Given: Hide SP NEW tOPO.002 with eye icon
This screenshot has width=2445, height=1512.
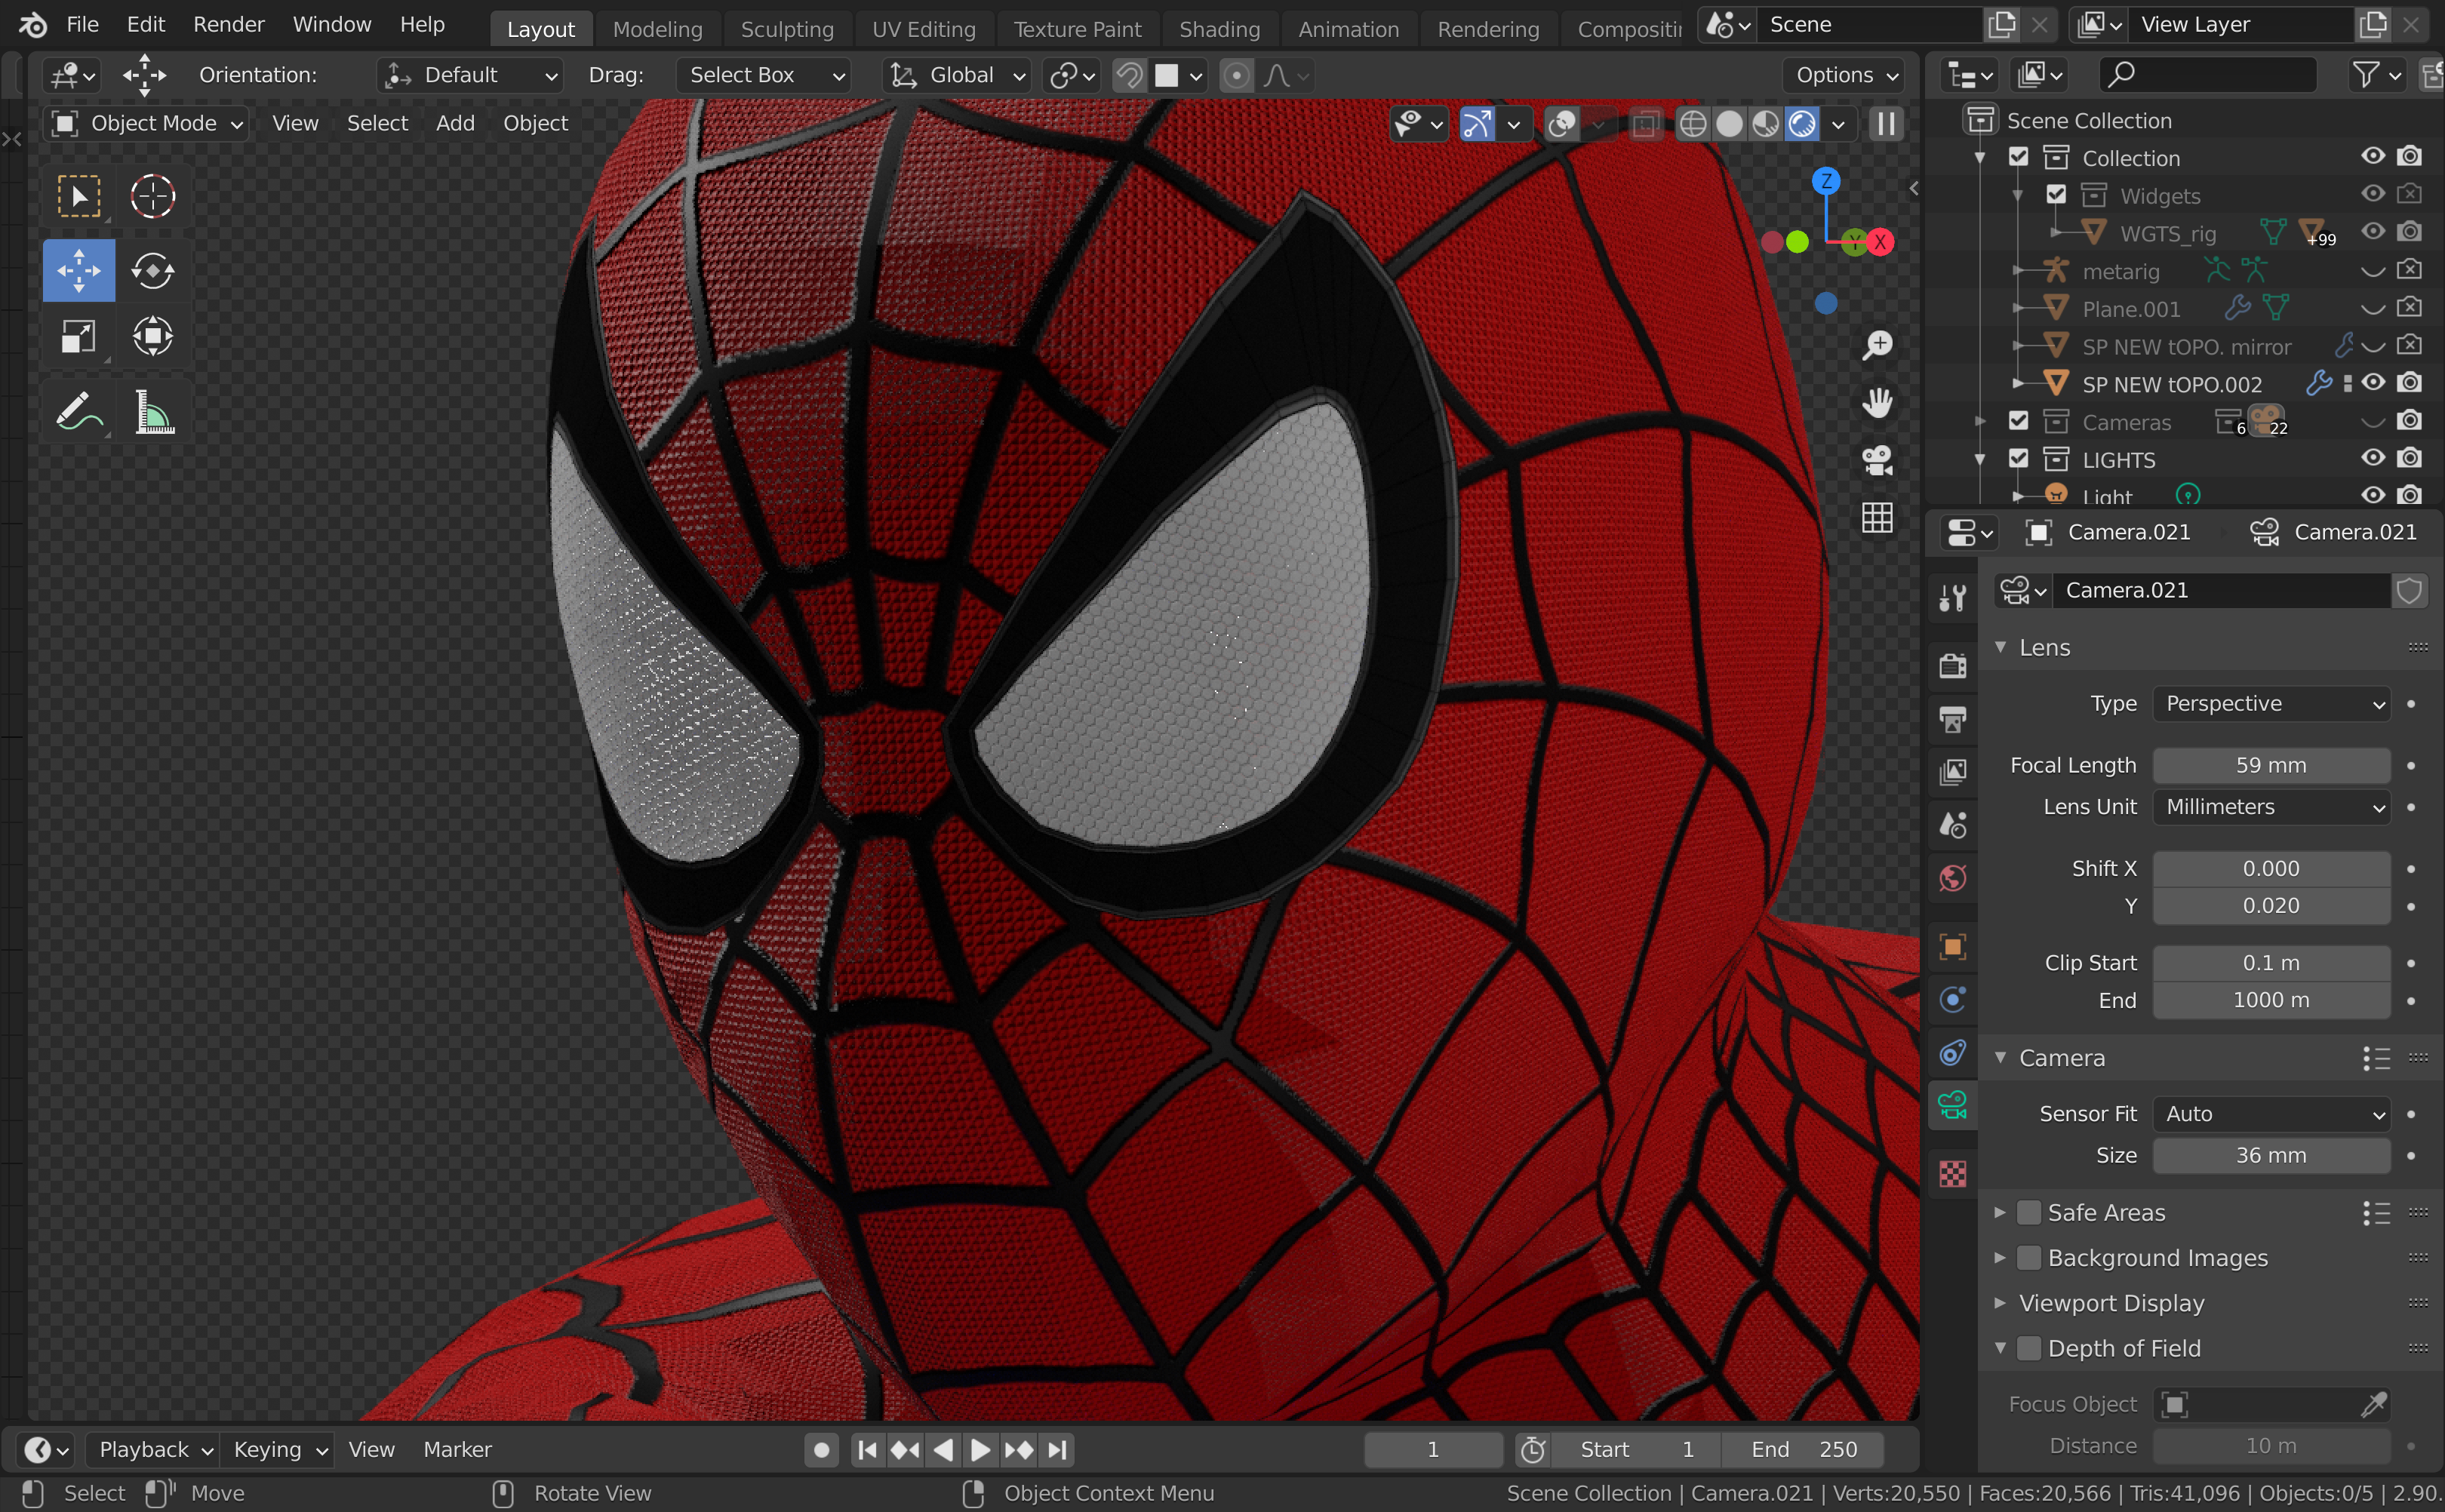Looking at the screenshot, I should tap(2372, 383).
